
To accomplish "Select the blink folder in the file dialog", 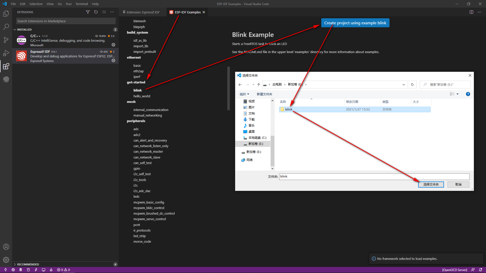I will [x=289, y=109].
